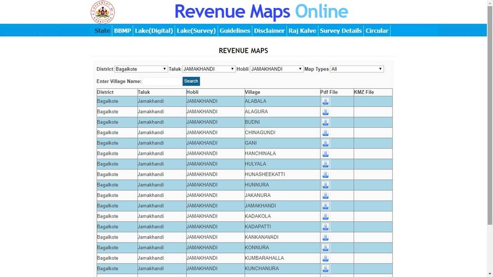Open the Circular menu item
The width and height of the screenshot is (493, 277).
tap(377, 31)
